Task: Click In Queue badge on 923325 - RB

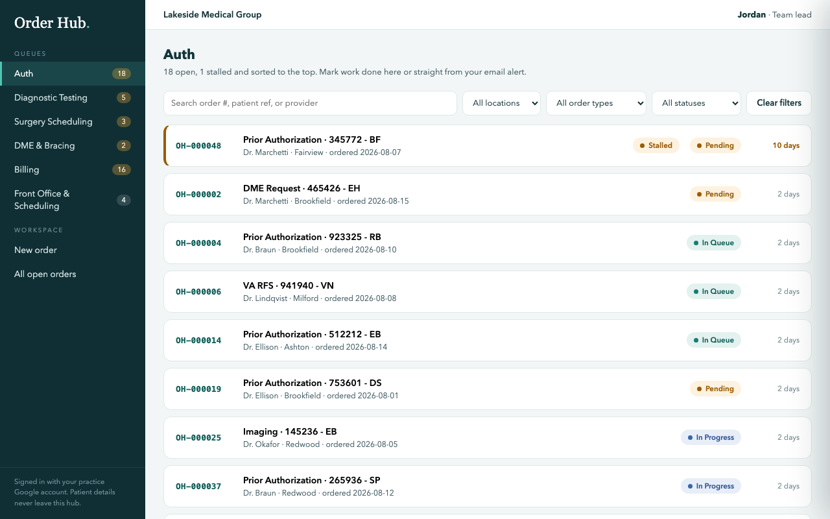Action: (x=714, y=243)
